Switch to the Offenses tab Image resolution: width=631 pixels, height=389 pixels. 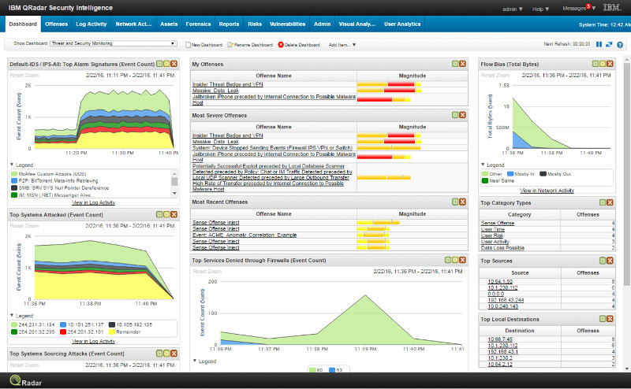57,24
